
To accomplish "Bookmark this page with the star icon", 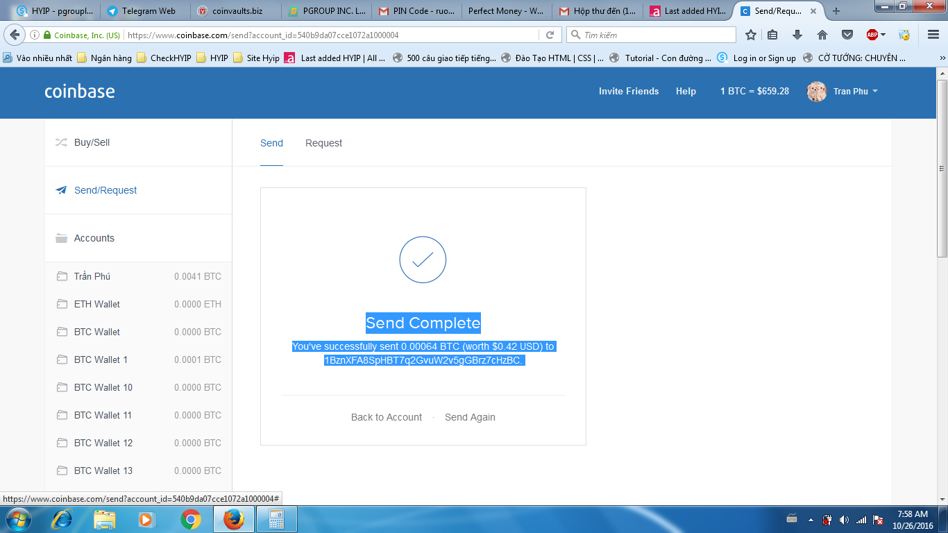I will click(x=750, y=35).
